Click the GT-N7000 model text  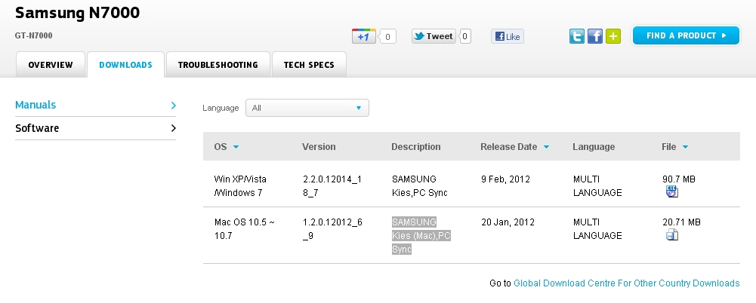34,35
